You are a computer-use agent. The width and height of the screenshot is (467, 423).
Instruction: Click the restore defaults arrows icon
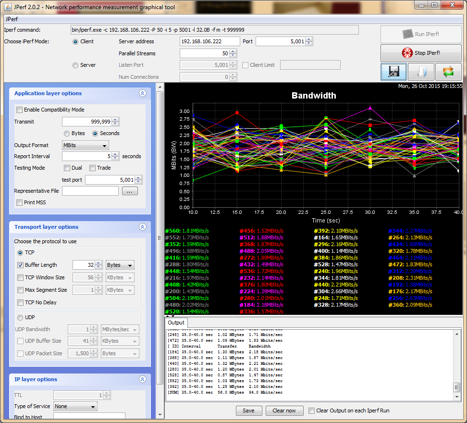448,72
